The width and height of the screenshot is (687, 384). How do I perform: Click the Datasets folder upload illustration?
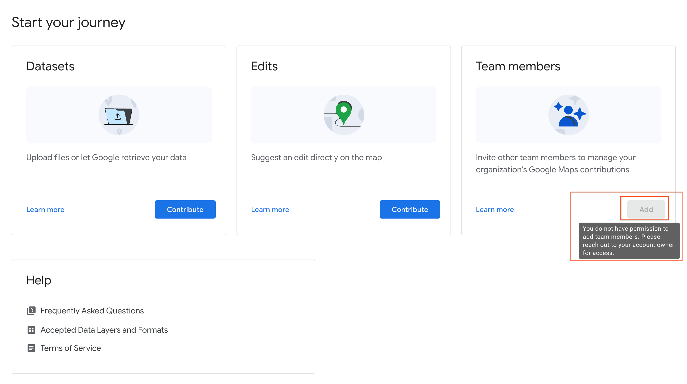click(119, 115)
